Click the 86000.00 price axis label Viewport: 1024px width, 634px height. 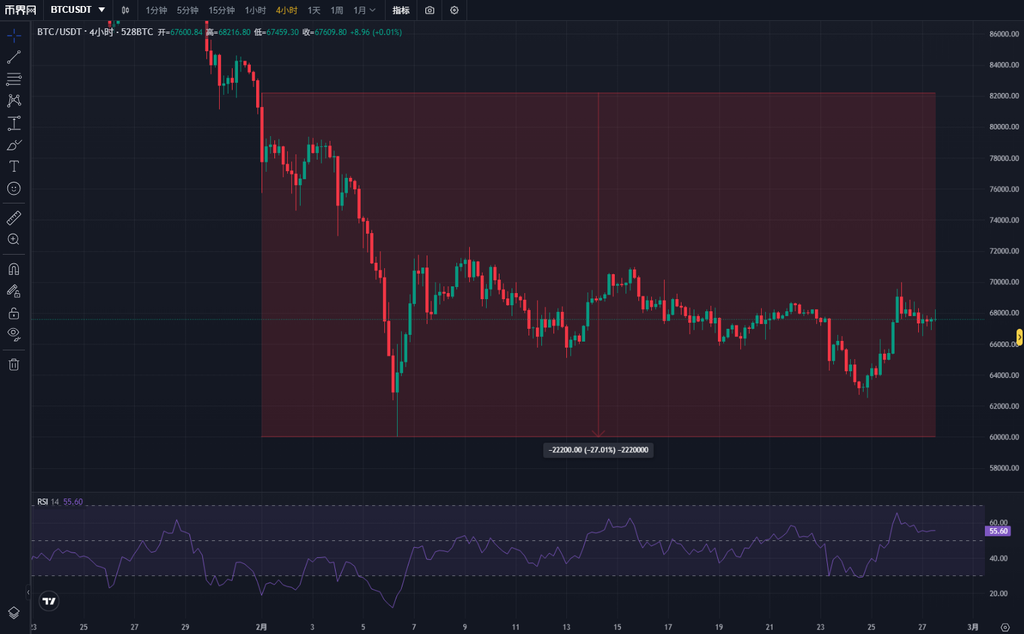tap(1004, 34)
